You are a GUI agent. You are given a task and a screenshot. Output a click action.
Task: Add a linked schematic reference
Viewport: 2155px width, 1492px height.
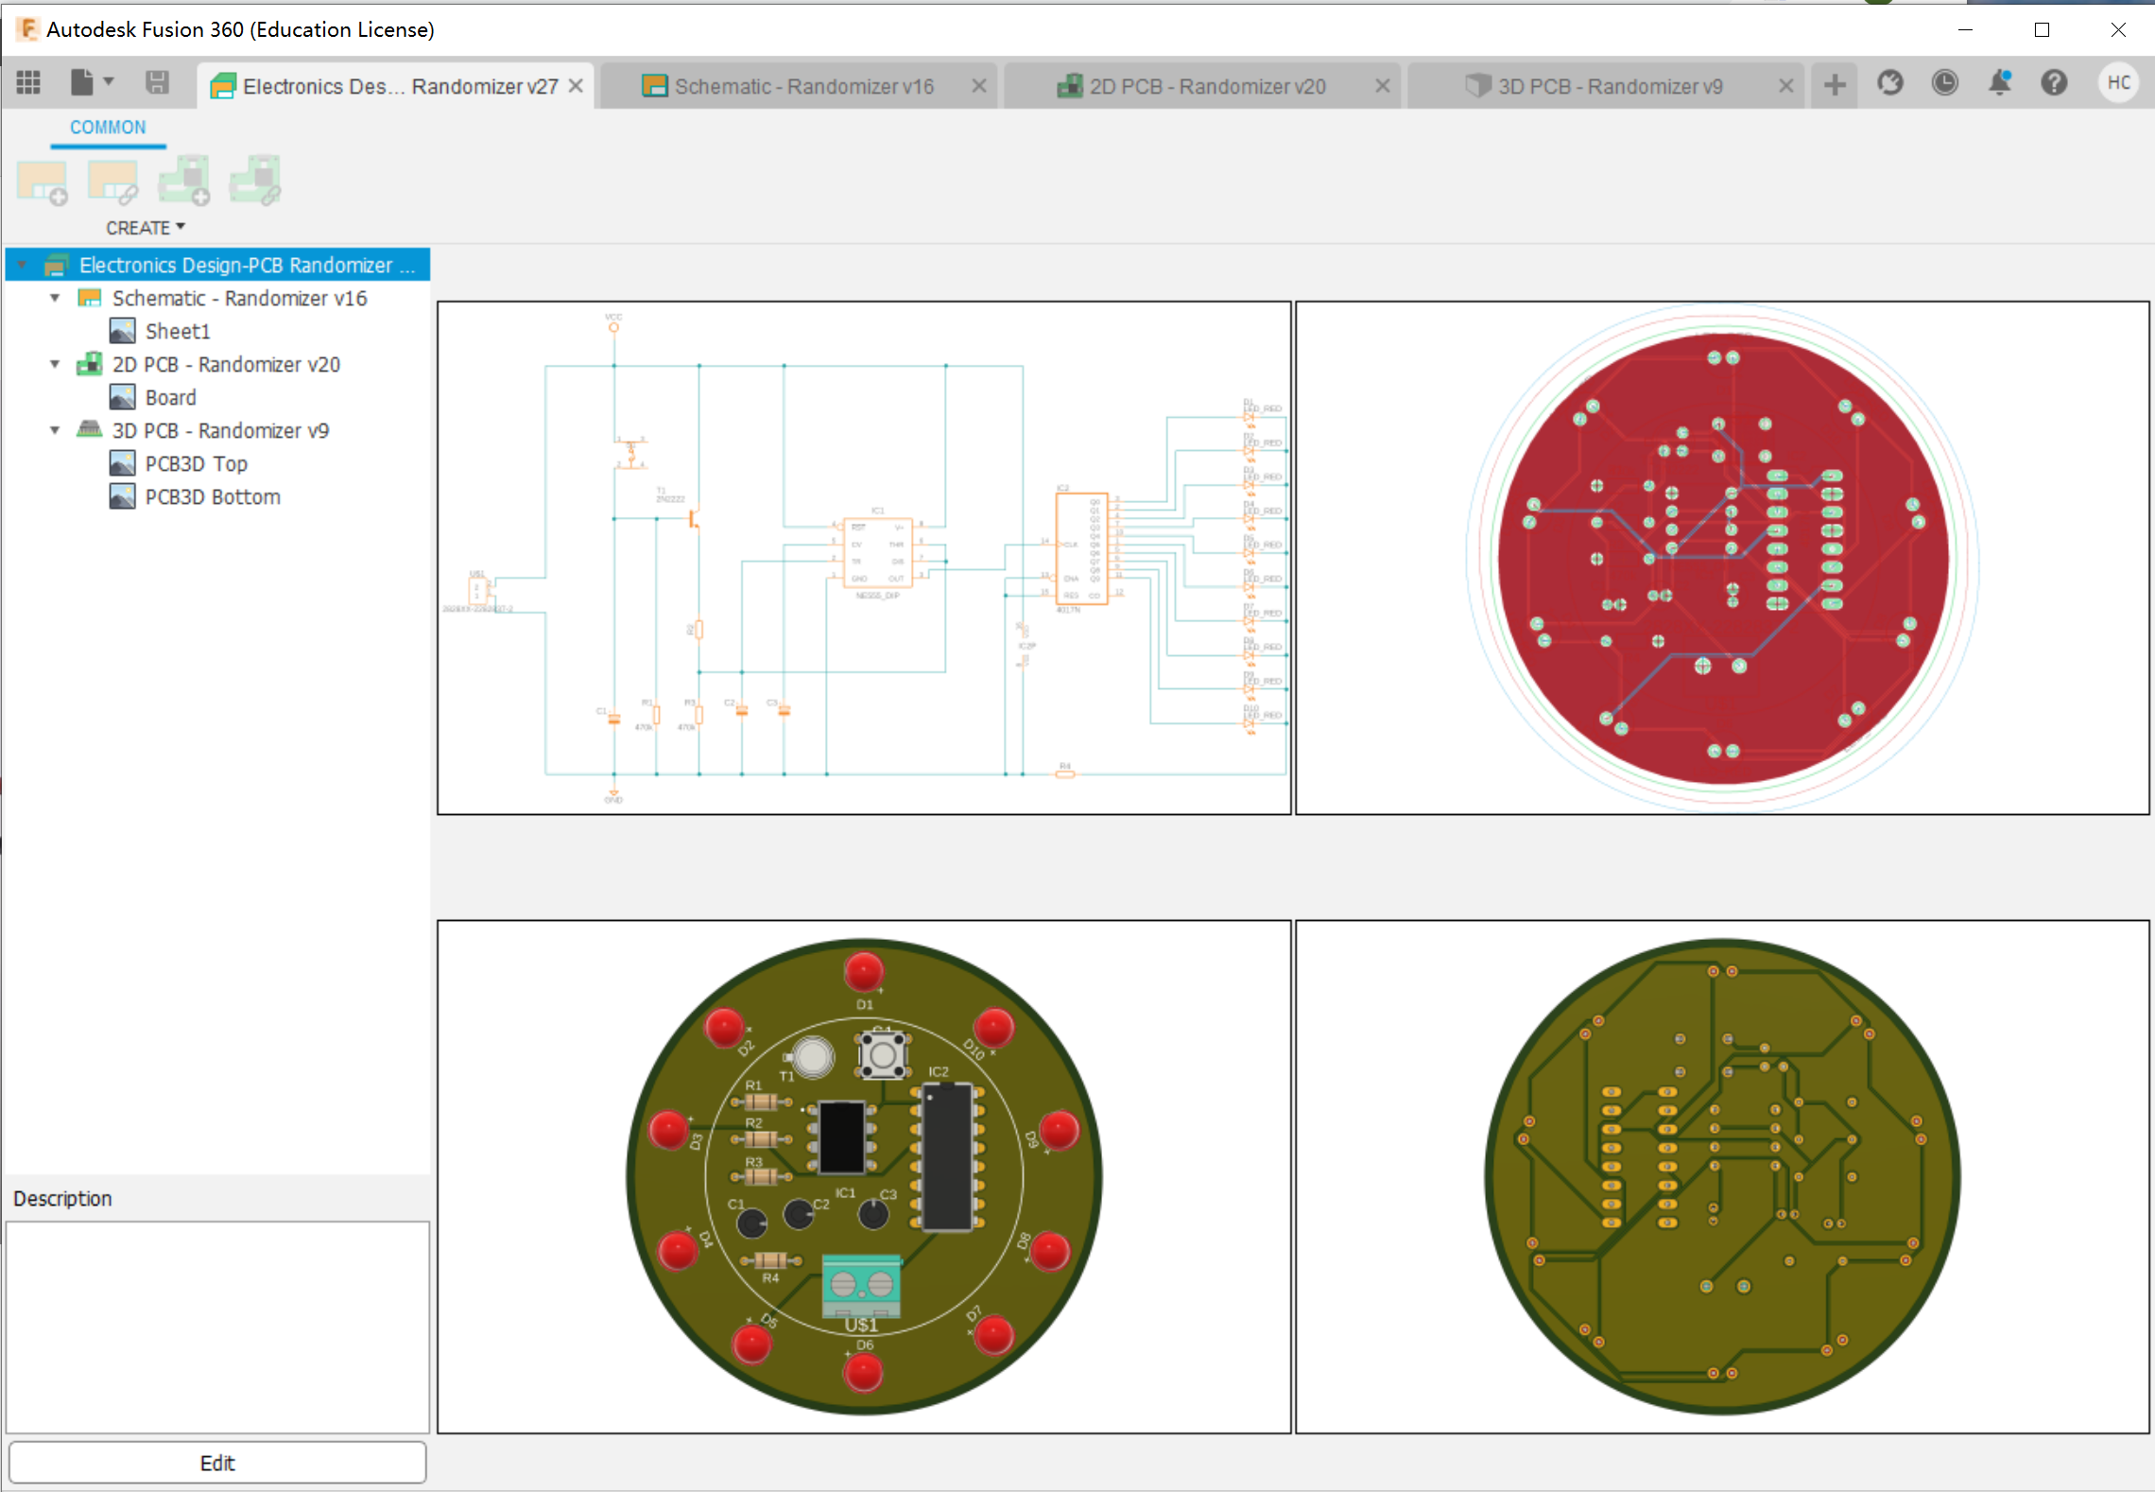[x=112, y=180]
